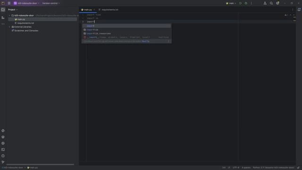
Task: Open the Git version control tool window
Action: tap(3, 162)
